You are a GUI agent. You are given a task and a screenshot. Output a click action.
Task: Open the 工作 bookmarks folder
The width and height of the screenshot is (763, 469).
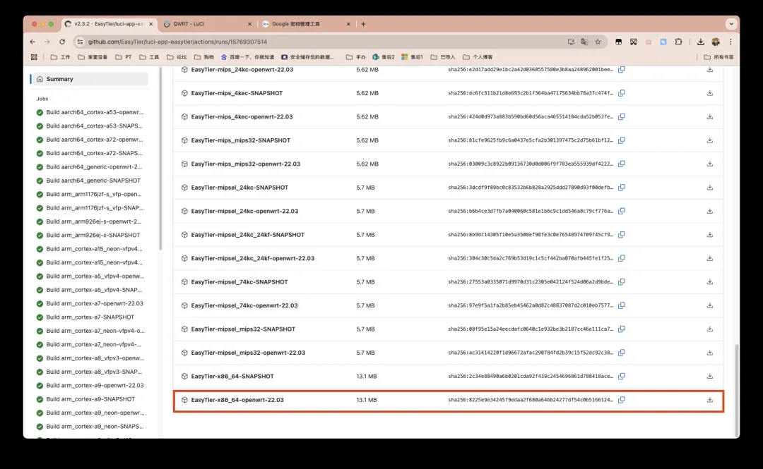click(x=60, y=57)
